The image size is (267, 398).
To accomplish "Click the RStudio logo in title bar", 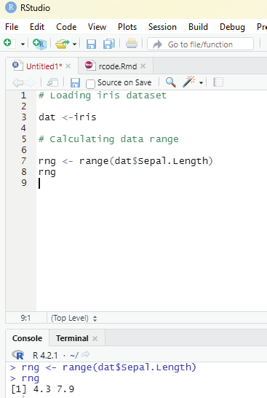I will 11,7.
